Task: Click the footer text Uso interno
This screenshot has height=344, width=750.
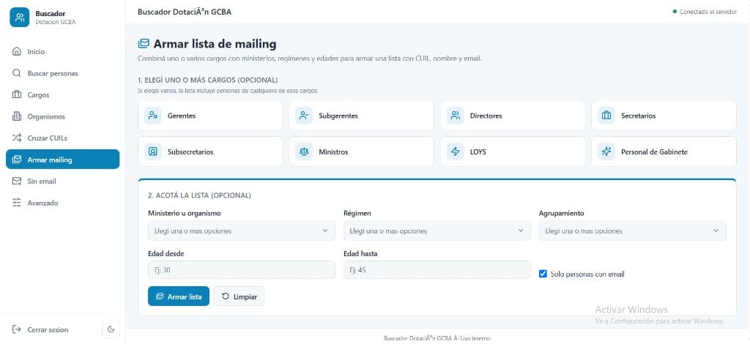Action: (475, 338)
